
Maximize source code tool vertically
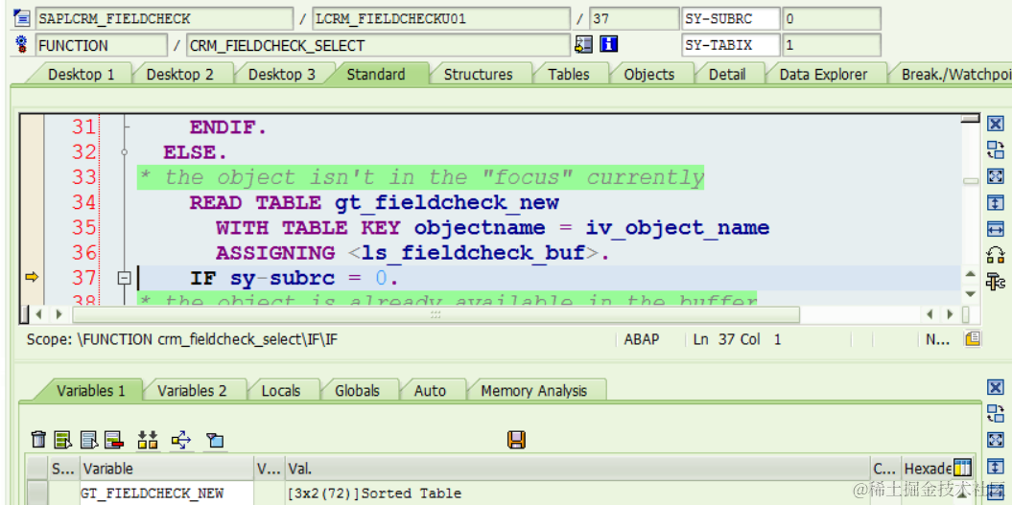(996, 202)
